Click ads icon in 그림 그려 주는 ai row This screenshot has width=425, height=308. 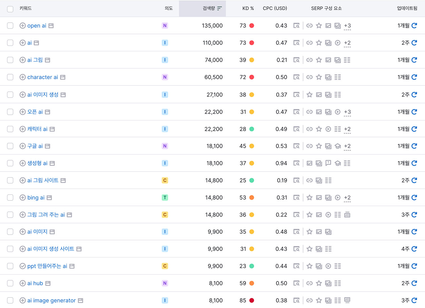click(347, 215)
